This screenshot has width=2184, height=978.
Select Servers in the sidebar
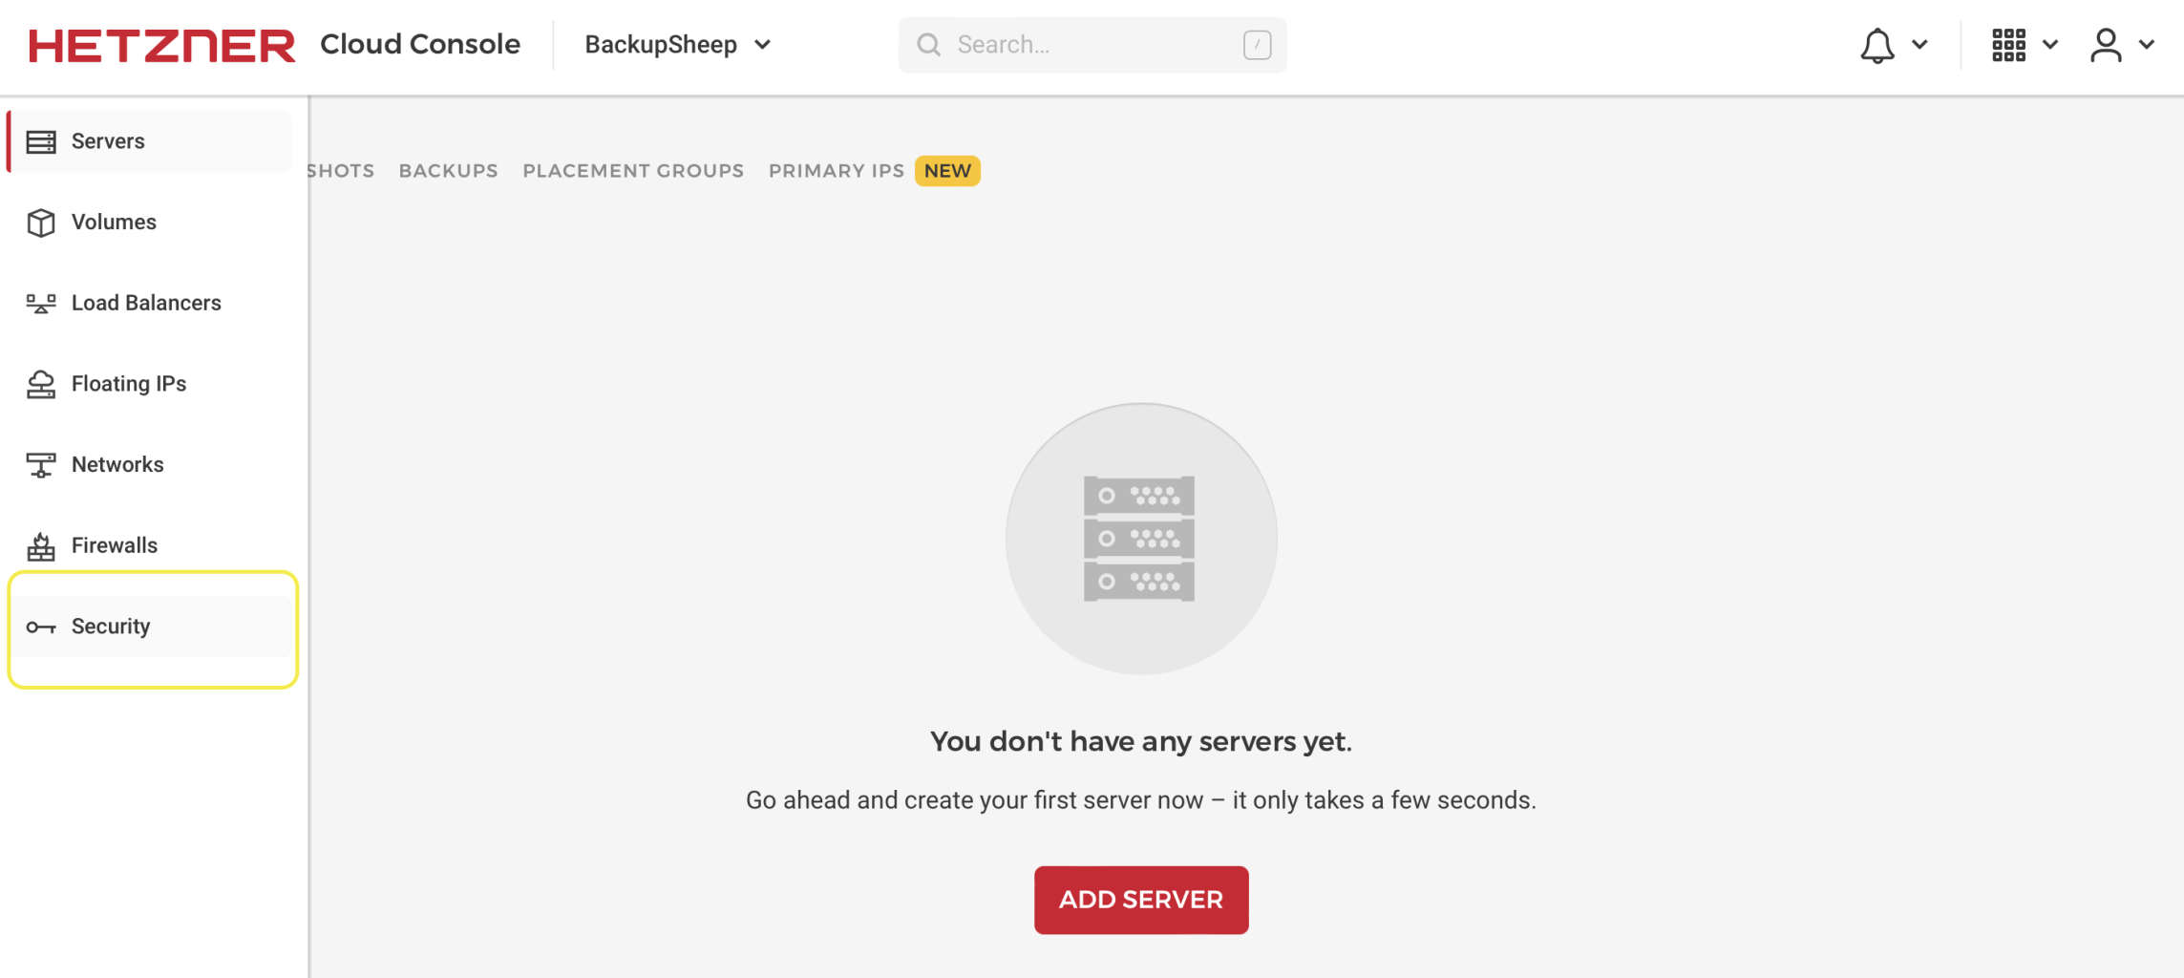tap(150, 141)
